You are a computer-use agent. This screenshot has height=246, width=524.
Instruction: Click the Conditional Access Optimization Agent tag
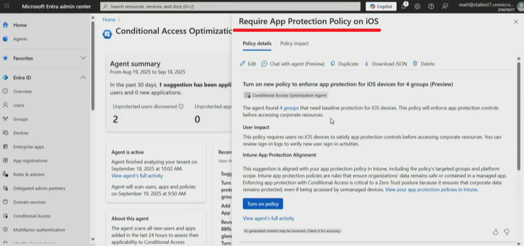[x=286, y=95]
